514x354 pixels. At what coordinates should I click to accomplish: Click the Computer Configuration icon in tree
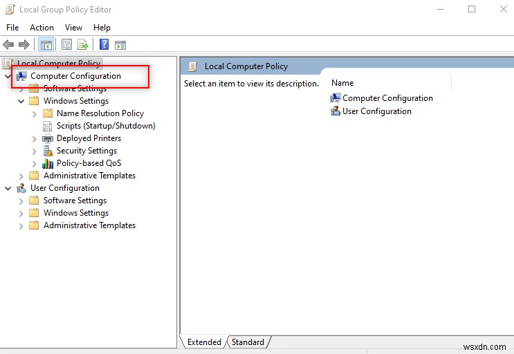[x=21, y=76]
